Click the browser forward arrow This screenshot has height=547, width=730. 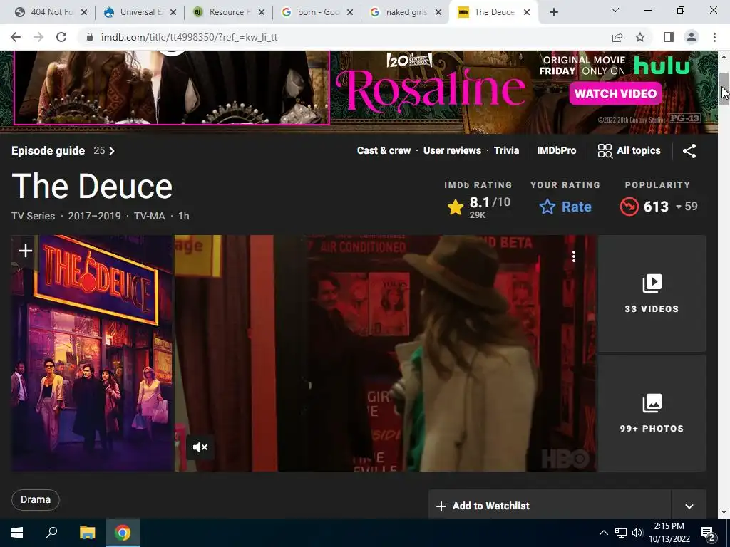coord(38,37)
